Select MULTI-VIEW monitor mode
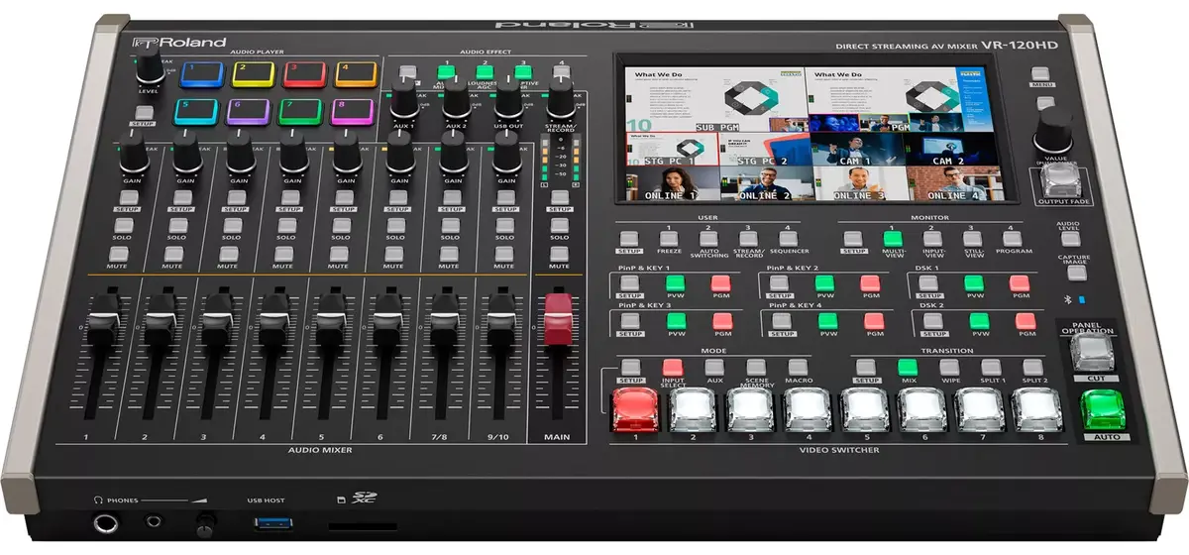 pos(893,238)
